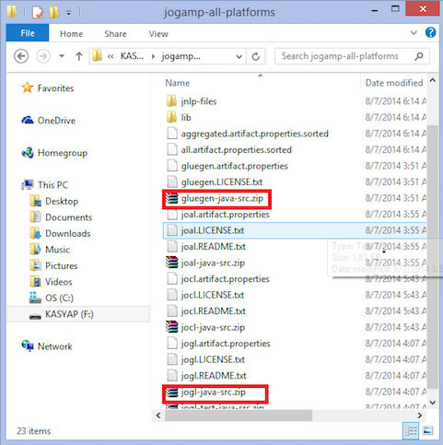Click the vertical scrollbar down arrow
Screen dimensions: 443x445
(x=433, y=403)
